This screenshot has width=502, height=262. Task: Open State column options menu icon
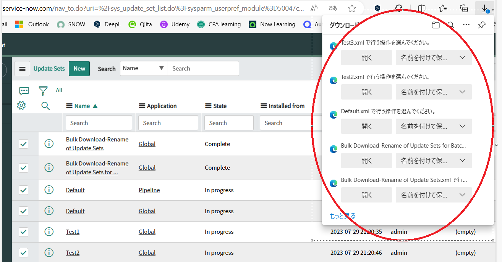208,106
